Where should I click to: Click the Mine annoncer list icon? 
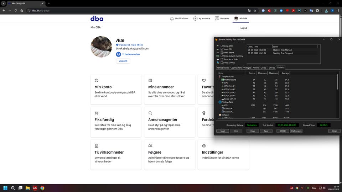[x=150, y=80]
